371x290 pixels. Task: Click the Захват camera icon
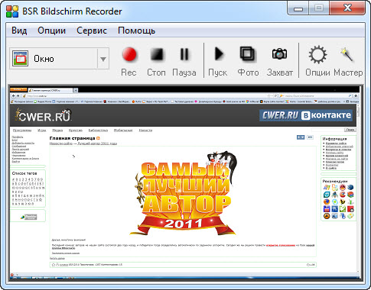(279, 53)
